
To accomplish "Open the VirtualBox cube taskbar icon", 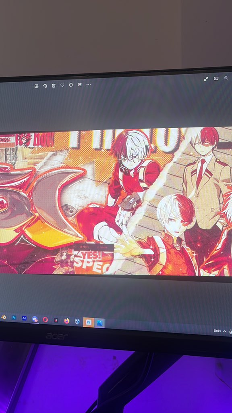I will click(x=77, y=321).
